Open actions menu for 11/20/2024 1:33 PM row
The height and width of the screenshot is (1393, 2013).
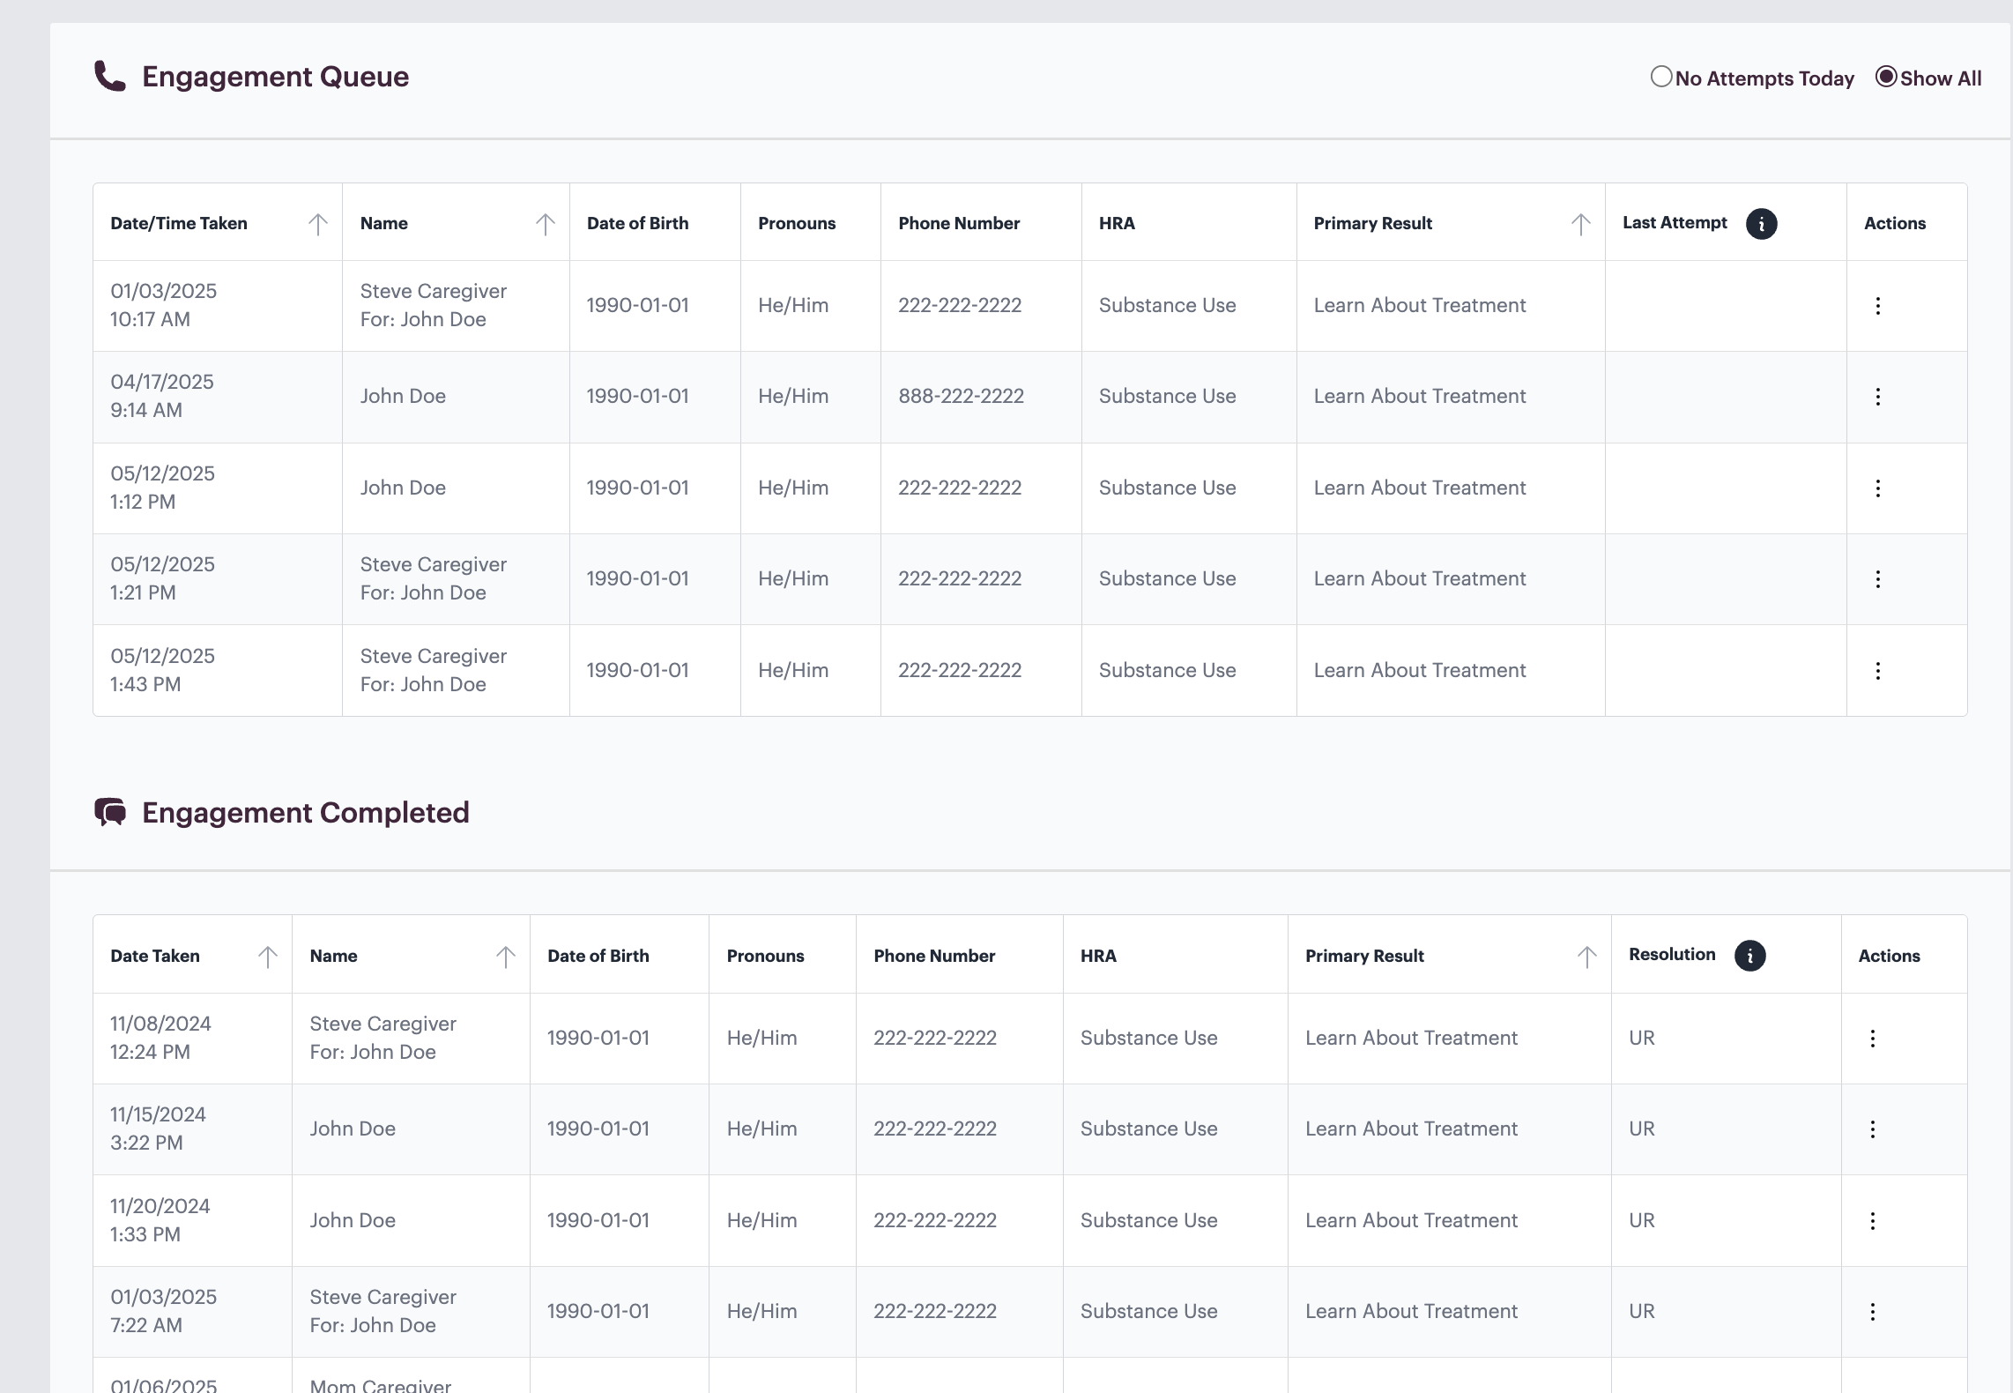pyautogui.click(x=1873, y=1221)
